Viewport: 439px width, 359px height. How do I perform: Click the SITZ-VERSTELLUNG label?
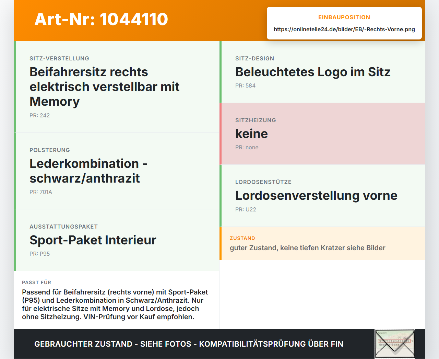[59, 59]
